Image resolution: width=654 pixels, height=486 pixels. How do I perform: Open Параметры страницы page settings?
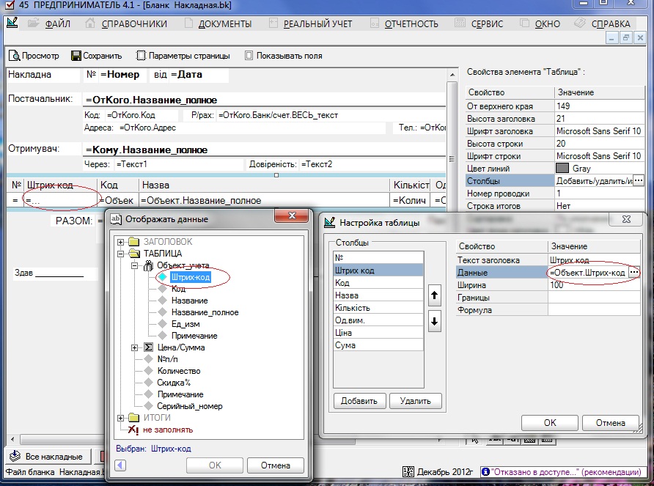coord(183,56)
